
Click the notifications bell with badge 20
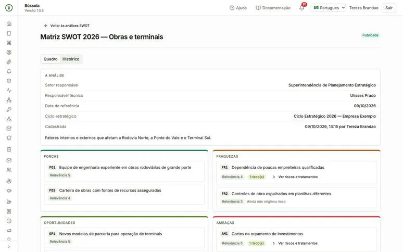[x=302, y=8]
